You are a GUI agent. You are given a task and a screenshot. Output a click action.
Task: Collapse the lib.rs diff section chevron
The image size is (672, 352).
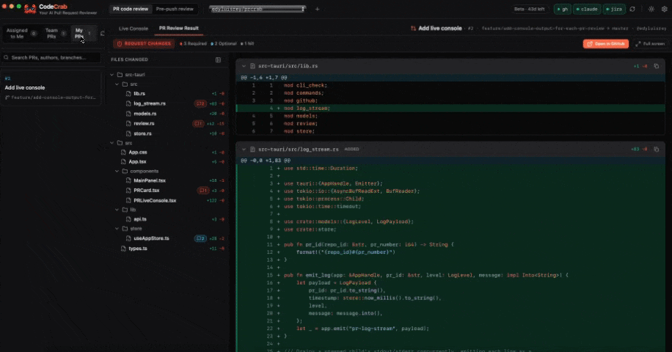244,66
